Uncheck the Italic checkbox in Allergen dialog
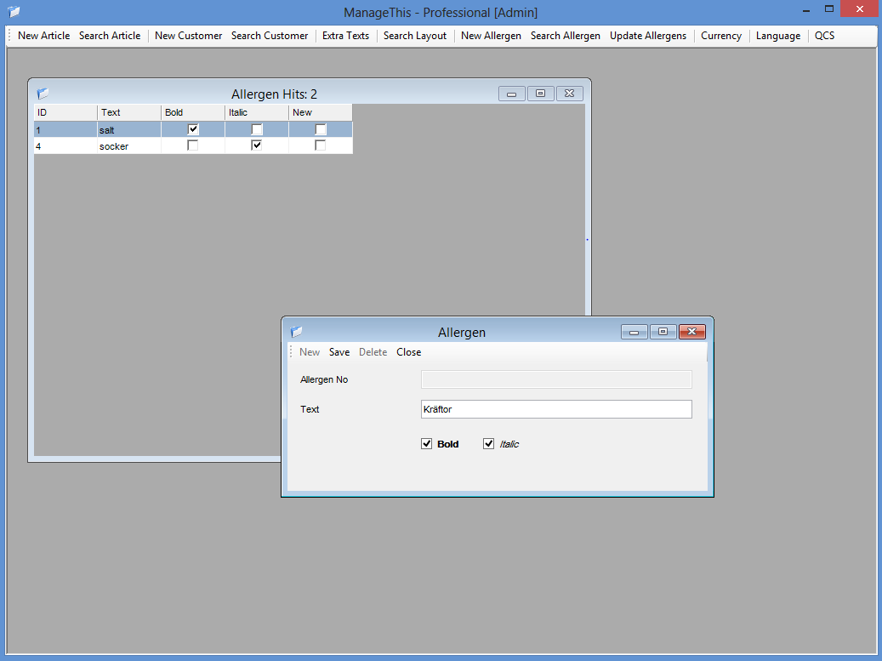The height and width of the screenshot is (661, 882). 489,444
